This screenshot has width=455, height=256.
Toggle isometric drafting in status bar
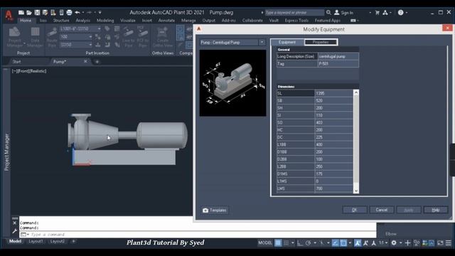click(322, 242)
